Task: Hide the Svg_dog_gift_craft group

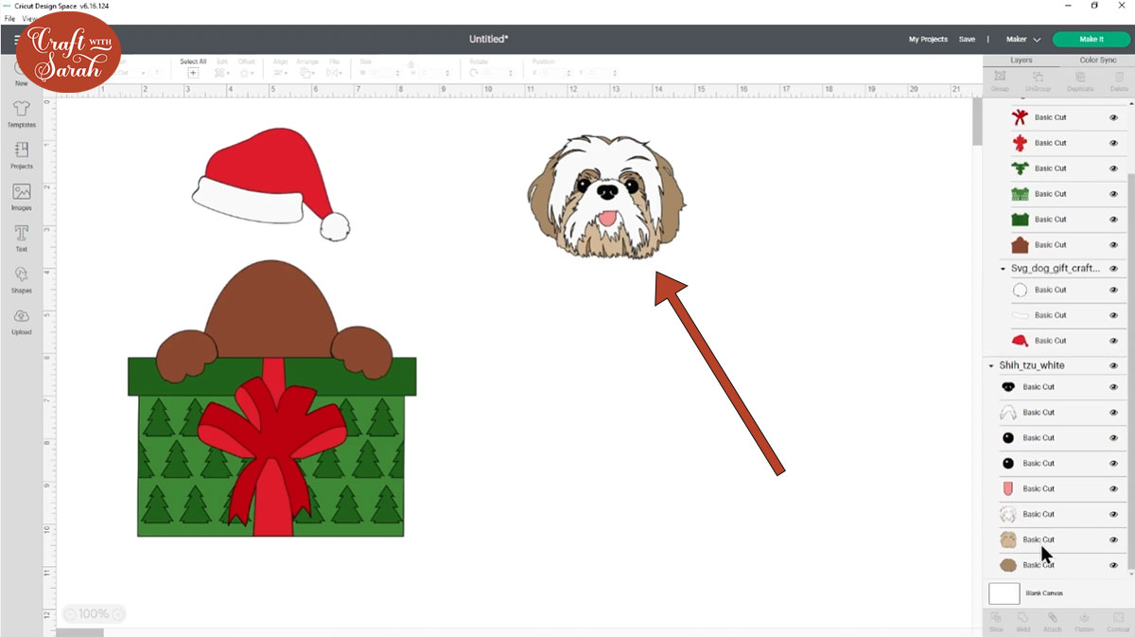Action: (x=1113, y=269)
